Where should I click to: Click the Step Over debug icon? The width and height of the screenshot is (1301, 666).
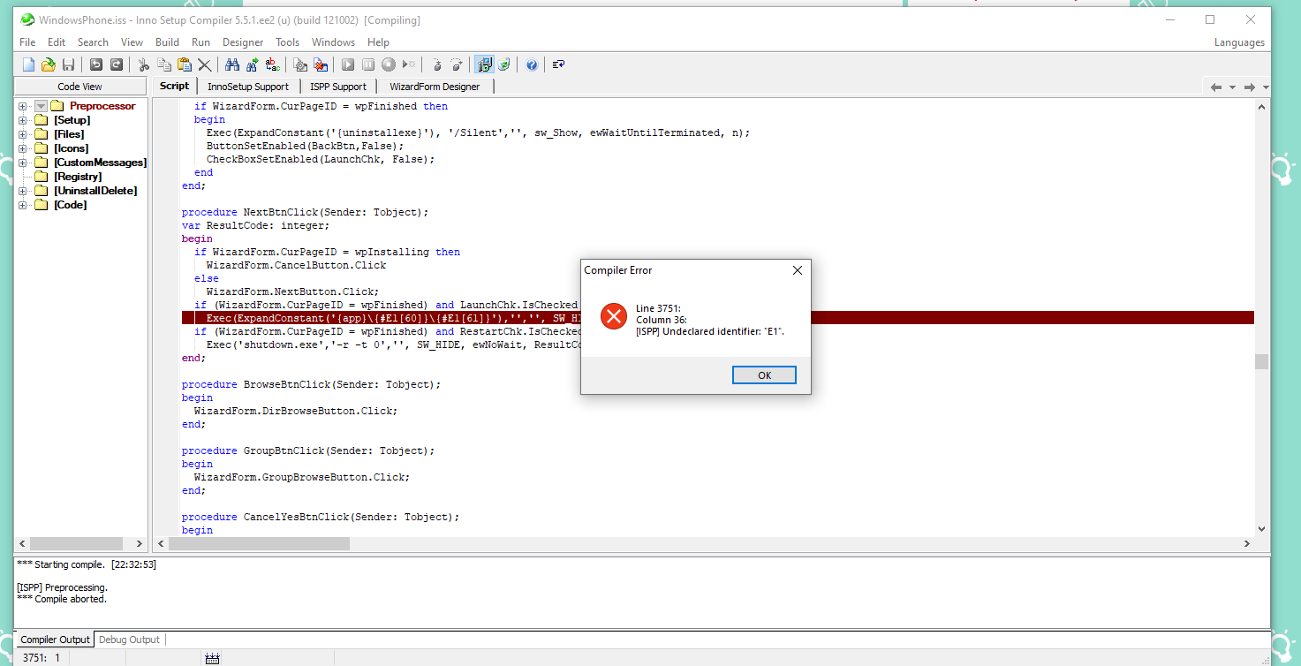click(x=457, y=64)
